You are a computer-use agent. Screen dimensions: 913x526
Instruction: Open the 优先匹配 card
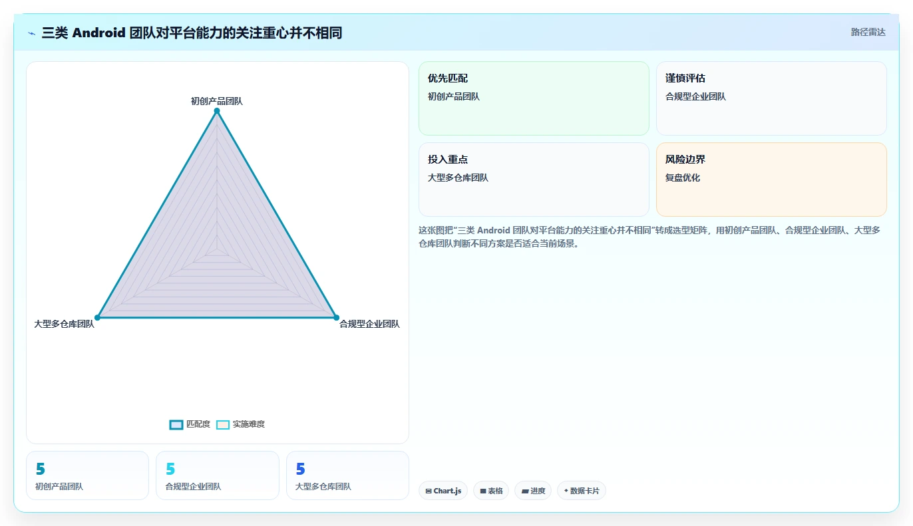[x=534, y=98]
